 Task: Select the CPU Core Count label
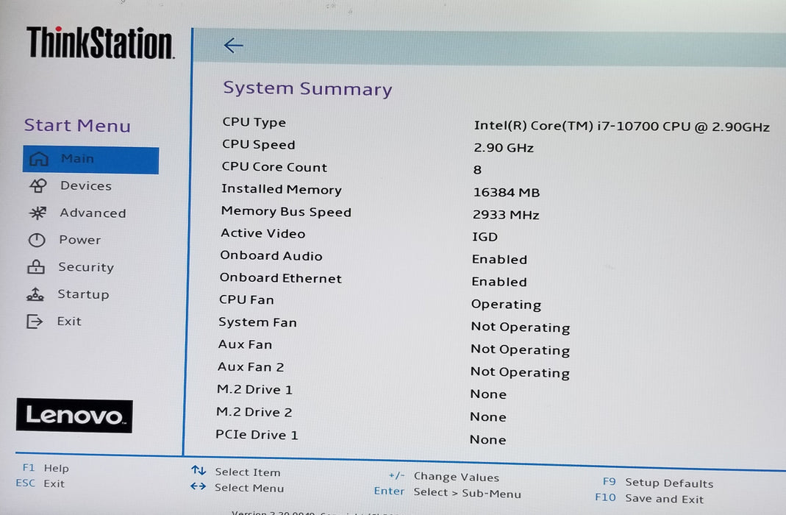(x=274, y=167)
